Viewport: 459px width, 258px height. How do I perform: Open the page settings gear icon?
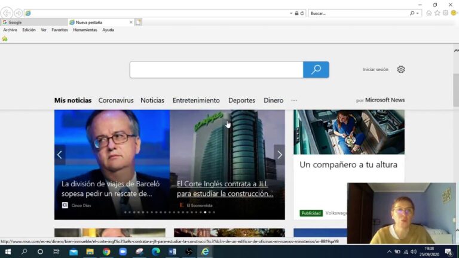(401, 69)
